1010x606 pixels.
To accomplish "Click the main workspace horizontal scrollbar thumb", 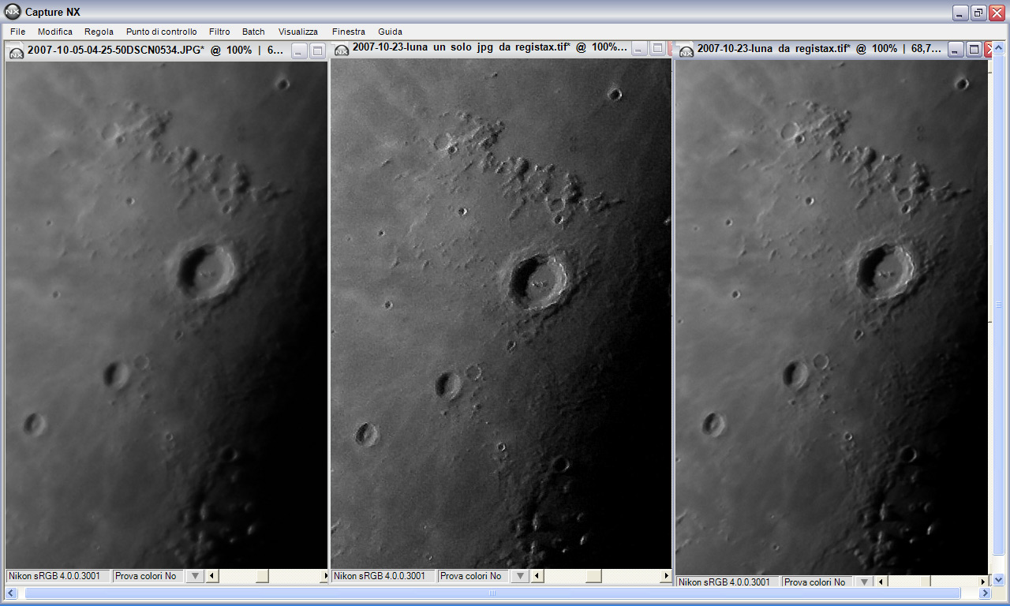I will tap(492, 593).
